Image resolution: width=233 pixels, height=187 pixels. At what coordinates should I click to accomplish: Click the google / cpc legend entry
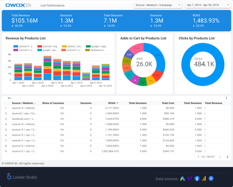click(x=47, y=50)
